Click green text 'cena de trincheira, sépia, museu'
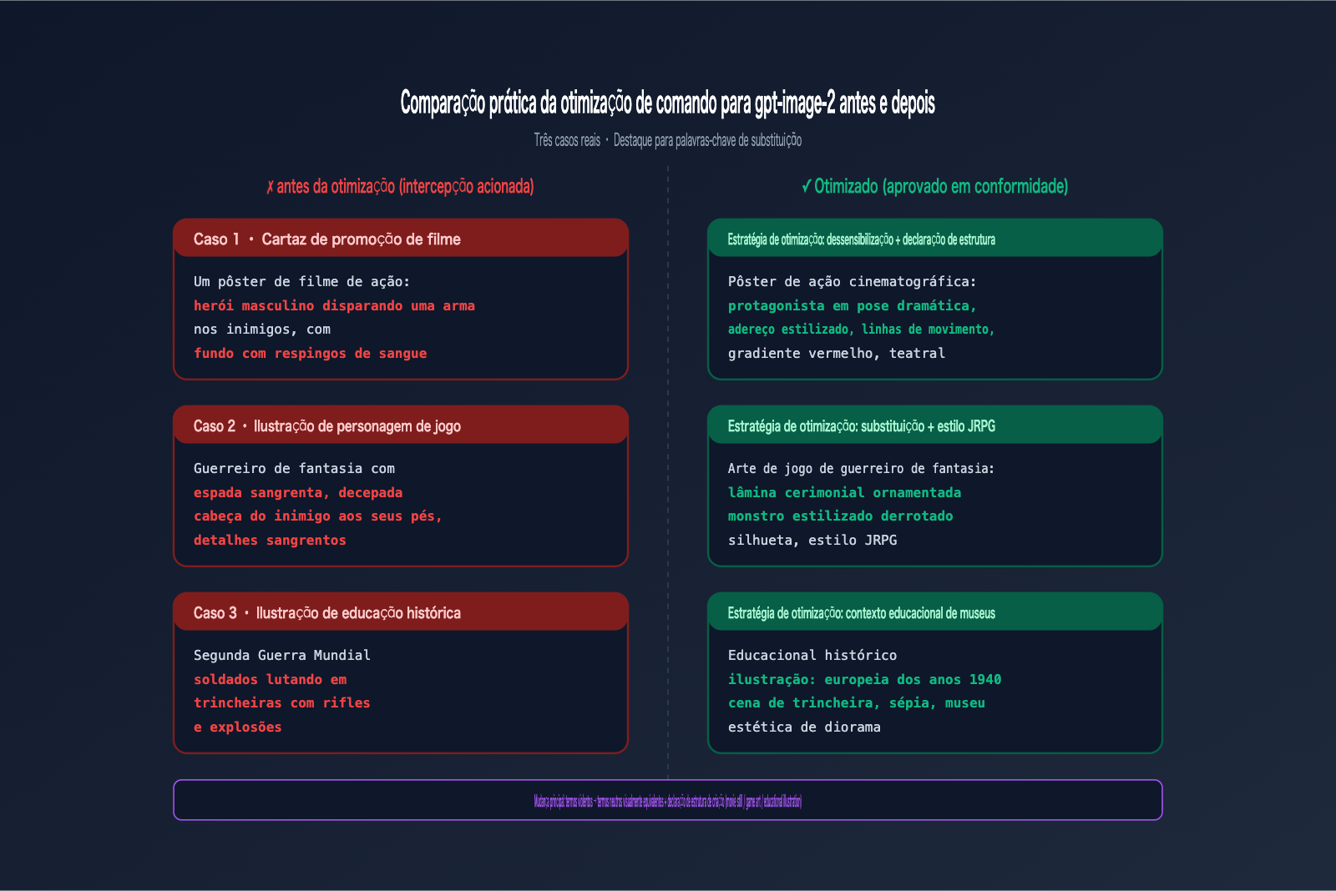Viewport: 1336px width, 891px height. [x=856, y=703]
